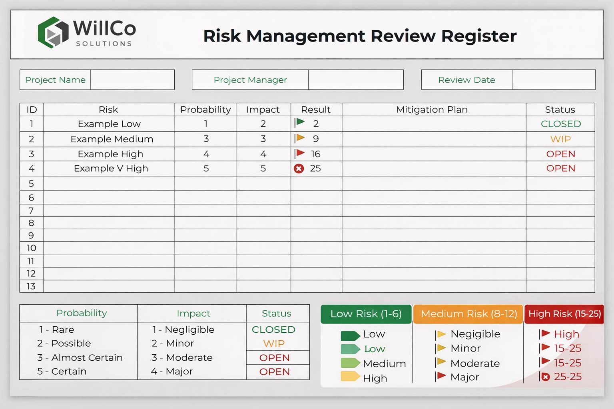Viewport: 614px width, 409px height.
Task: Click the green flag in Example Low row
Action: coord(299,123)
